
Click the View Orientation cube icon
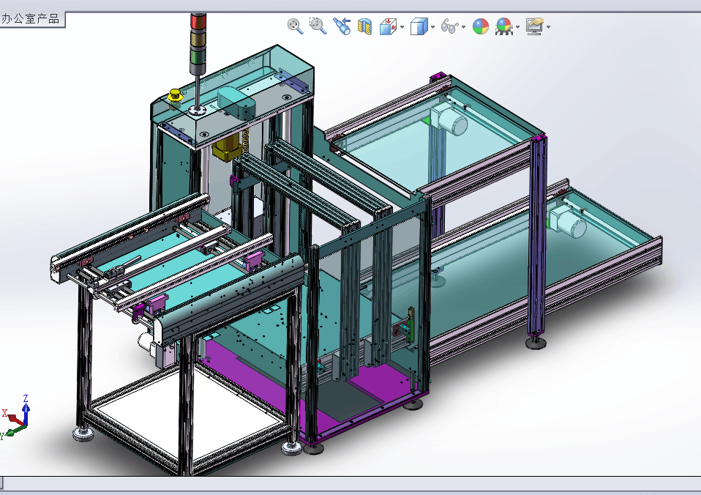pos(388,26)
